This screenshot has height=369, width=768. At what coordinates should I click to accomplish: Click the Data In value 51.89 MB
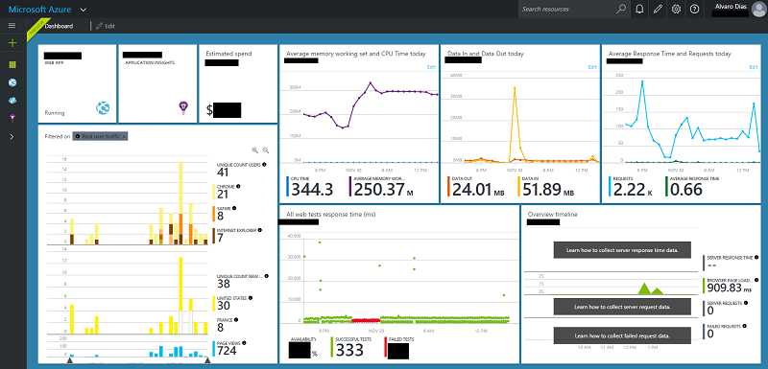(548, 190)
